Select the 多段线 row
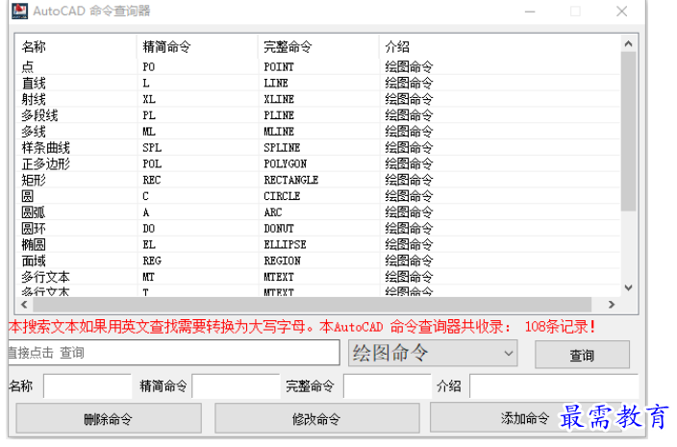The image size is (677, 447). click(x=318, y=115)
